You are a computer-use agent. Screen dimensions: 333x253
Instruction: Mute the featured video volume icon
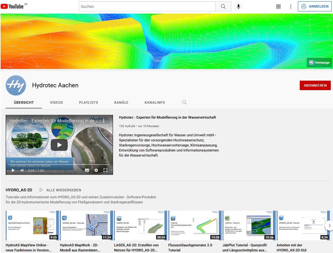22,170
